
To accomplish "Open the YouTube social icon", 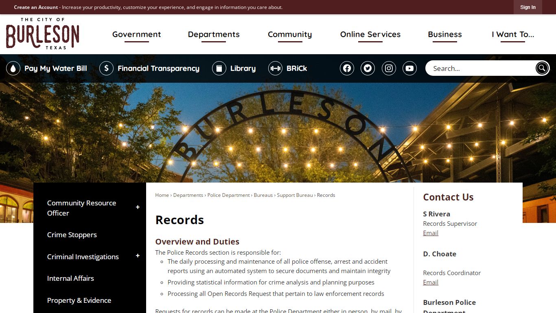I will (x=409, y=68).
